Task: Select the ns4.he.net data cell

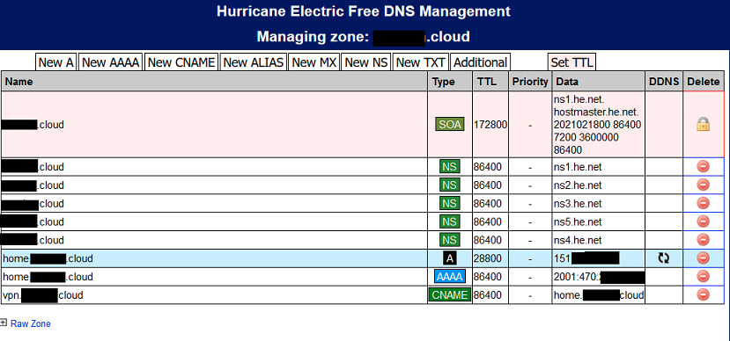Action: tap(598, 240)
